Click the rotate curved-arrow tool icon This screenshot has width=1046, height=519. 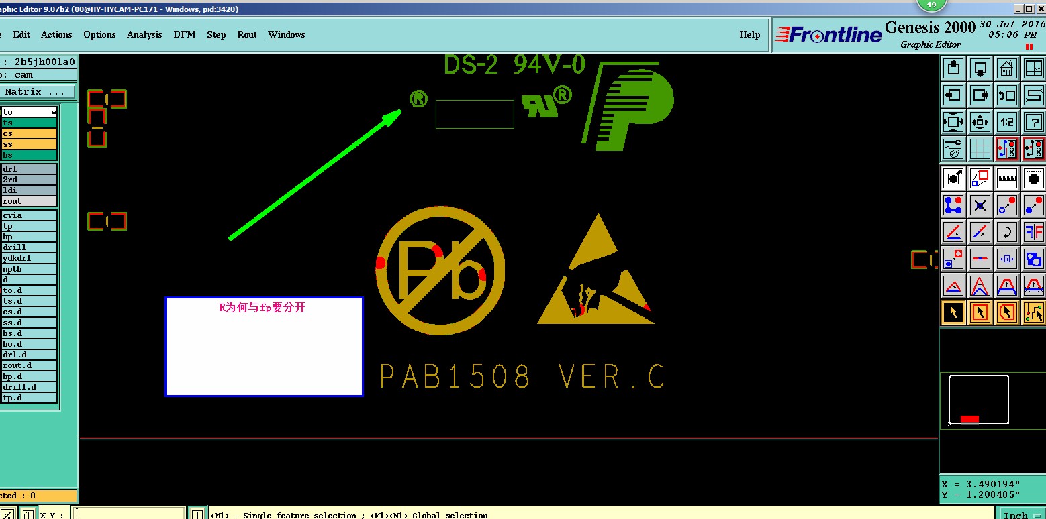click(1006, 232)
